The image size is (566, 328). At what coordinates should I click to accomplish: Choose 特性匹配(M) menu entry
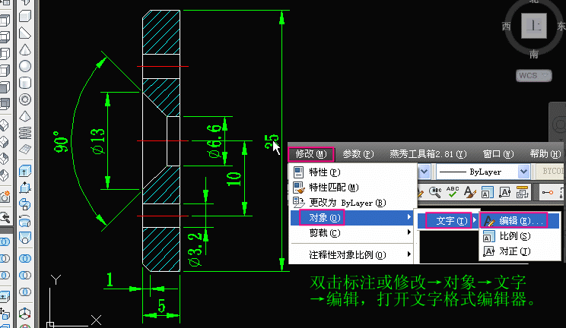pyautogui.click(x=352, y=188)
